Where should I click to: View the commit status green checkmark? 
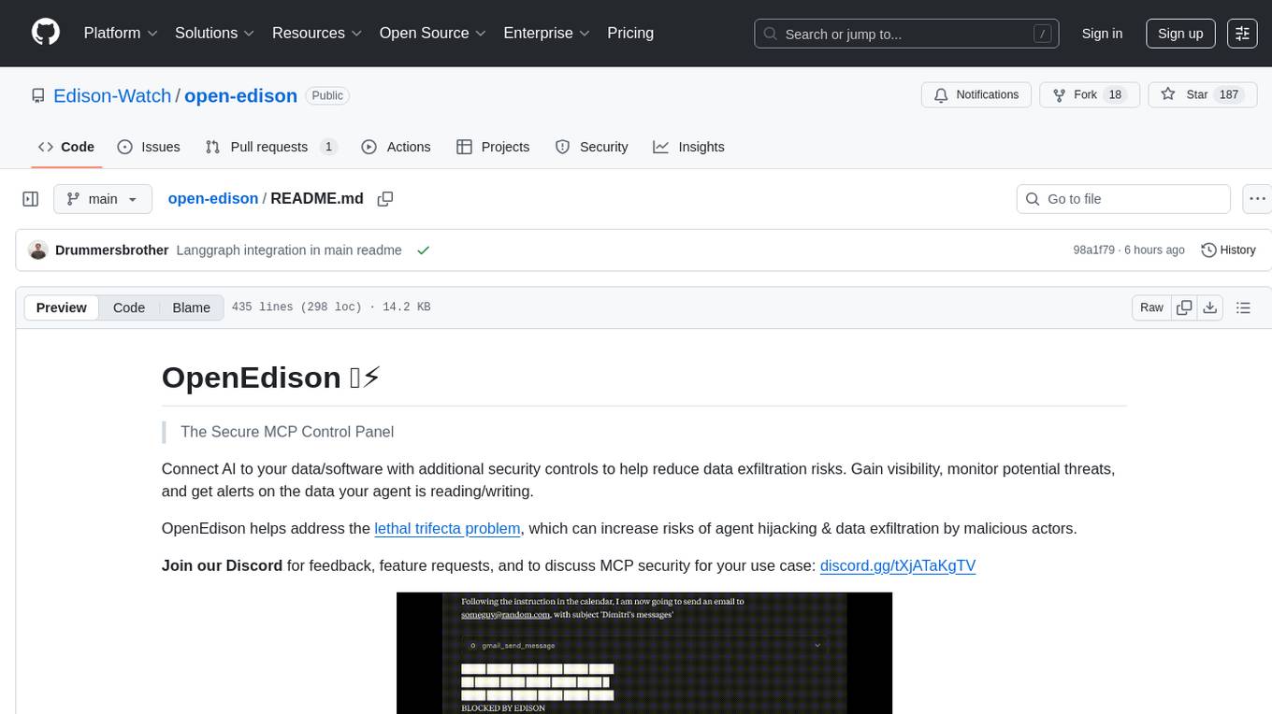click(x=424, y=250)
